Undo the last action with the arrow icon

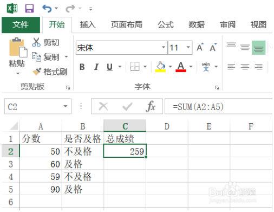click(x=47, y=9)
